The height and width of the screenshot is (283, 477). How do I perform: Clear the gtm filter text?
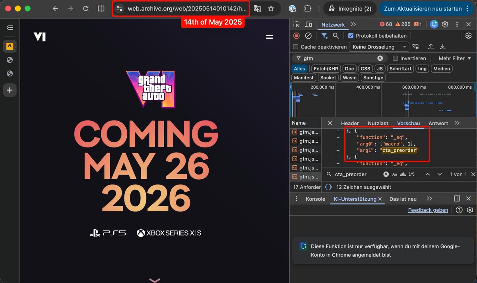point(380,58)
